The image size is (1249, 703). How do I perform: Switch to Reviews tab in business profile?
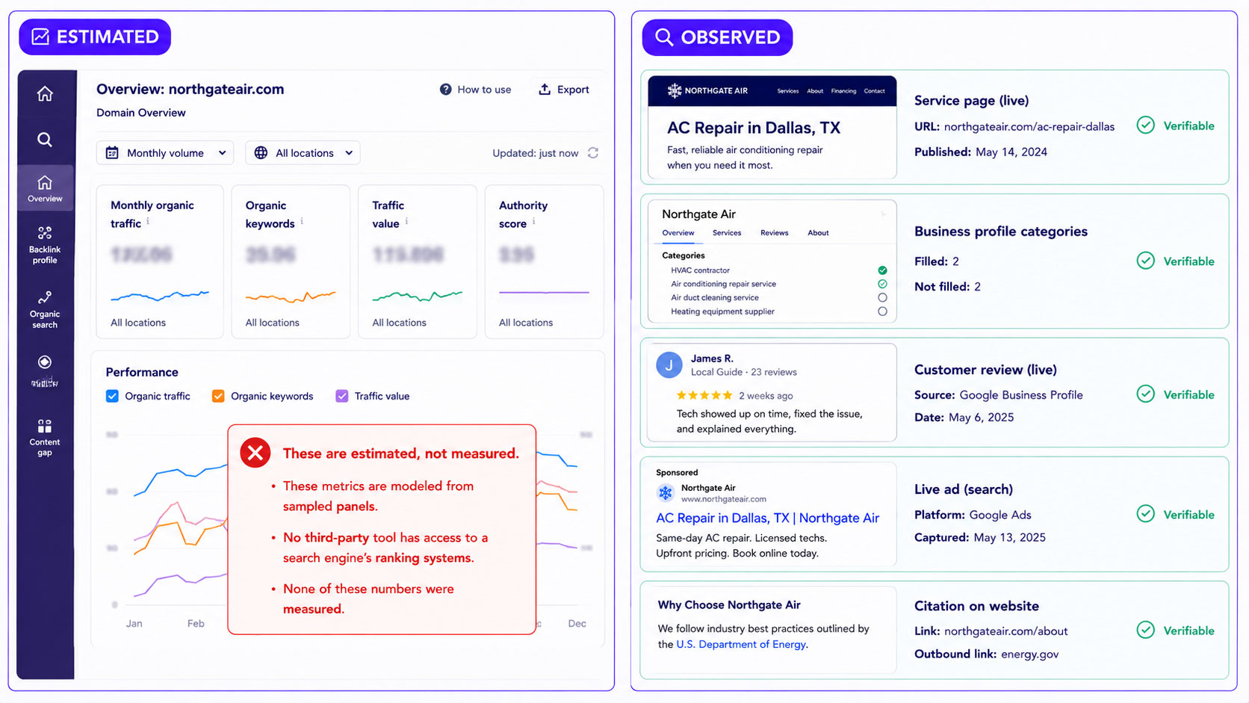click(x=775, y=233)
